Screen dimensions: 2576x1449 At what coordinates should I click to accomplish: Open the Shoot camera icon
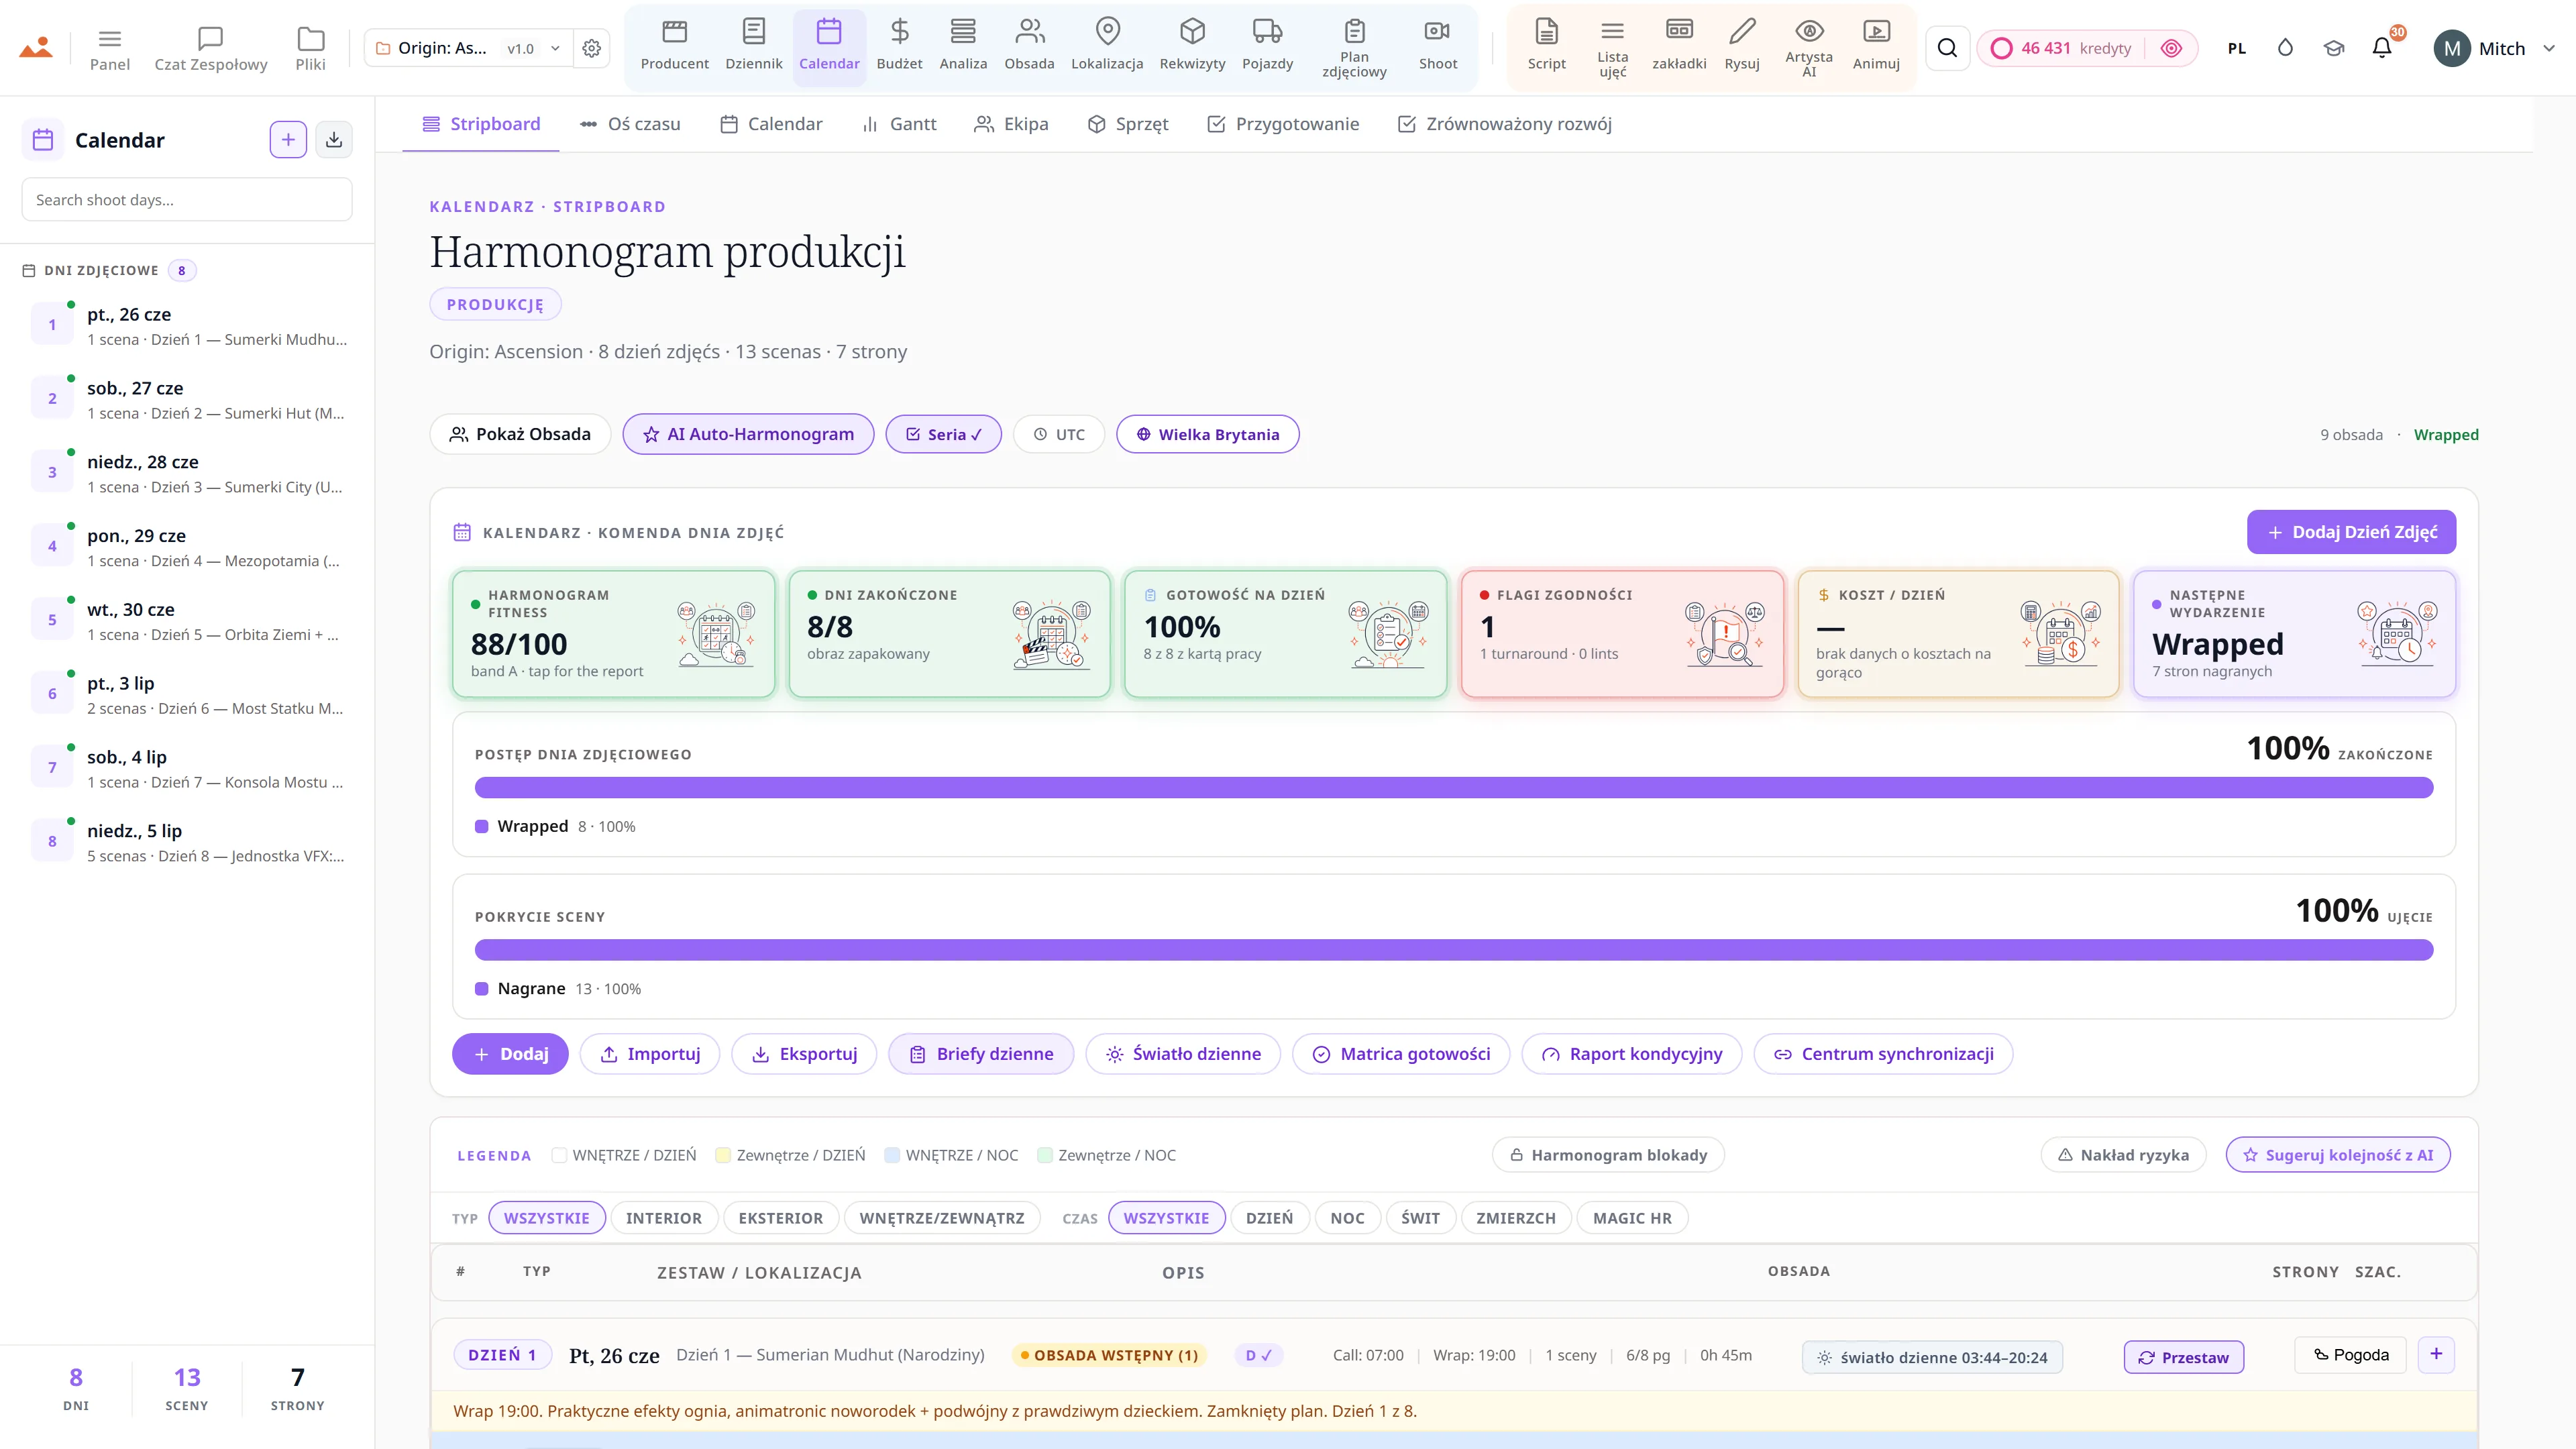1437,32
